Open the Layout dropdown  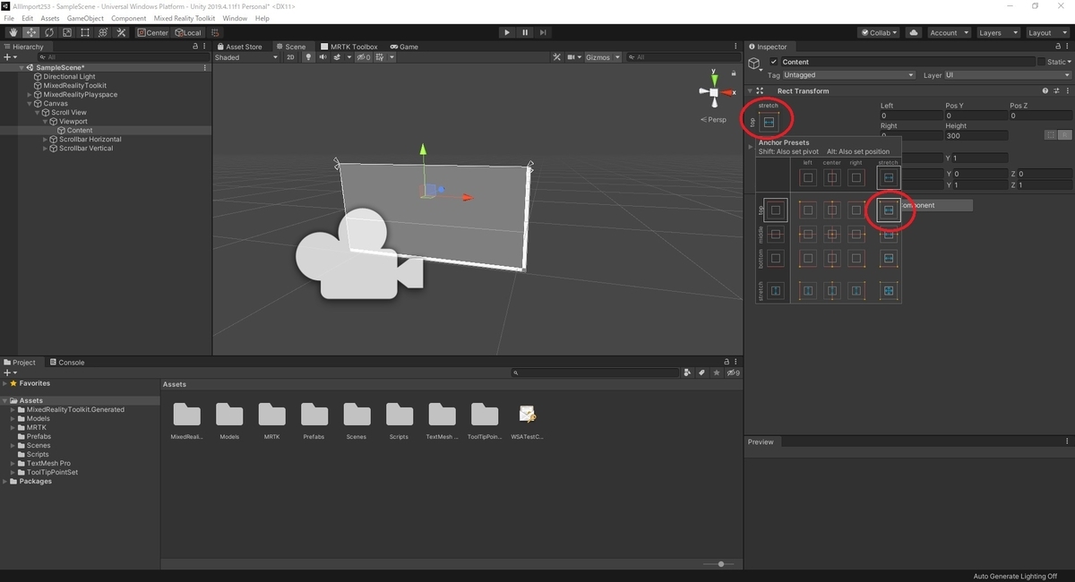pyautogui.click(x=1046, y=32)
